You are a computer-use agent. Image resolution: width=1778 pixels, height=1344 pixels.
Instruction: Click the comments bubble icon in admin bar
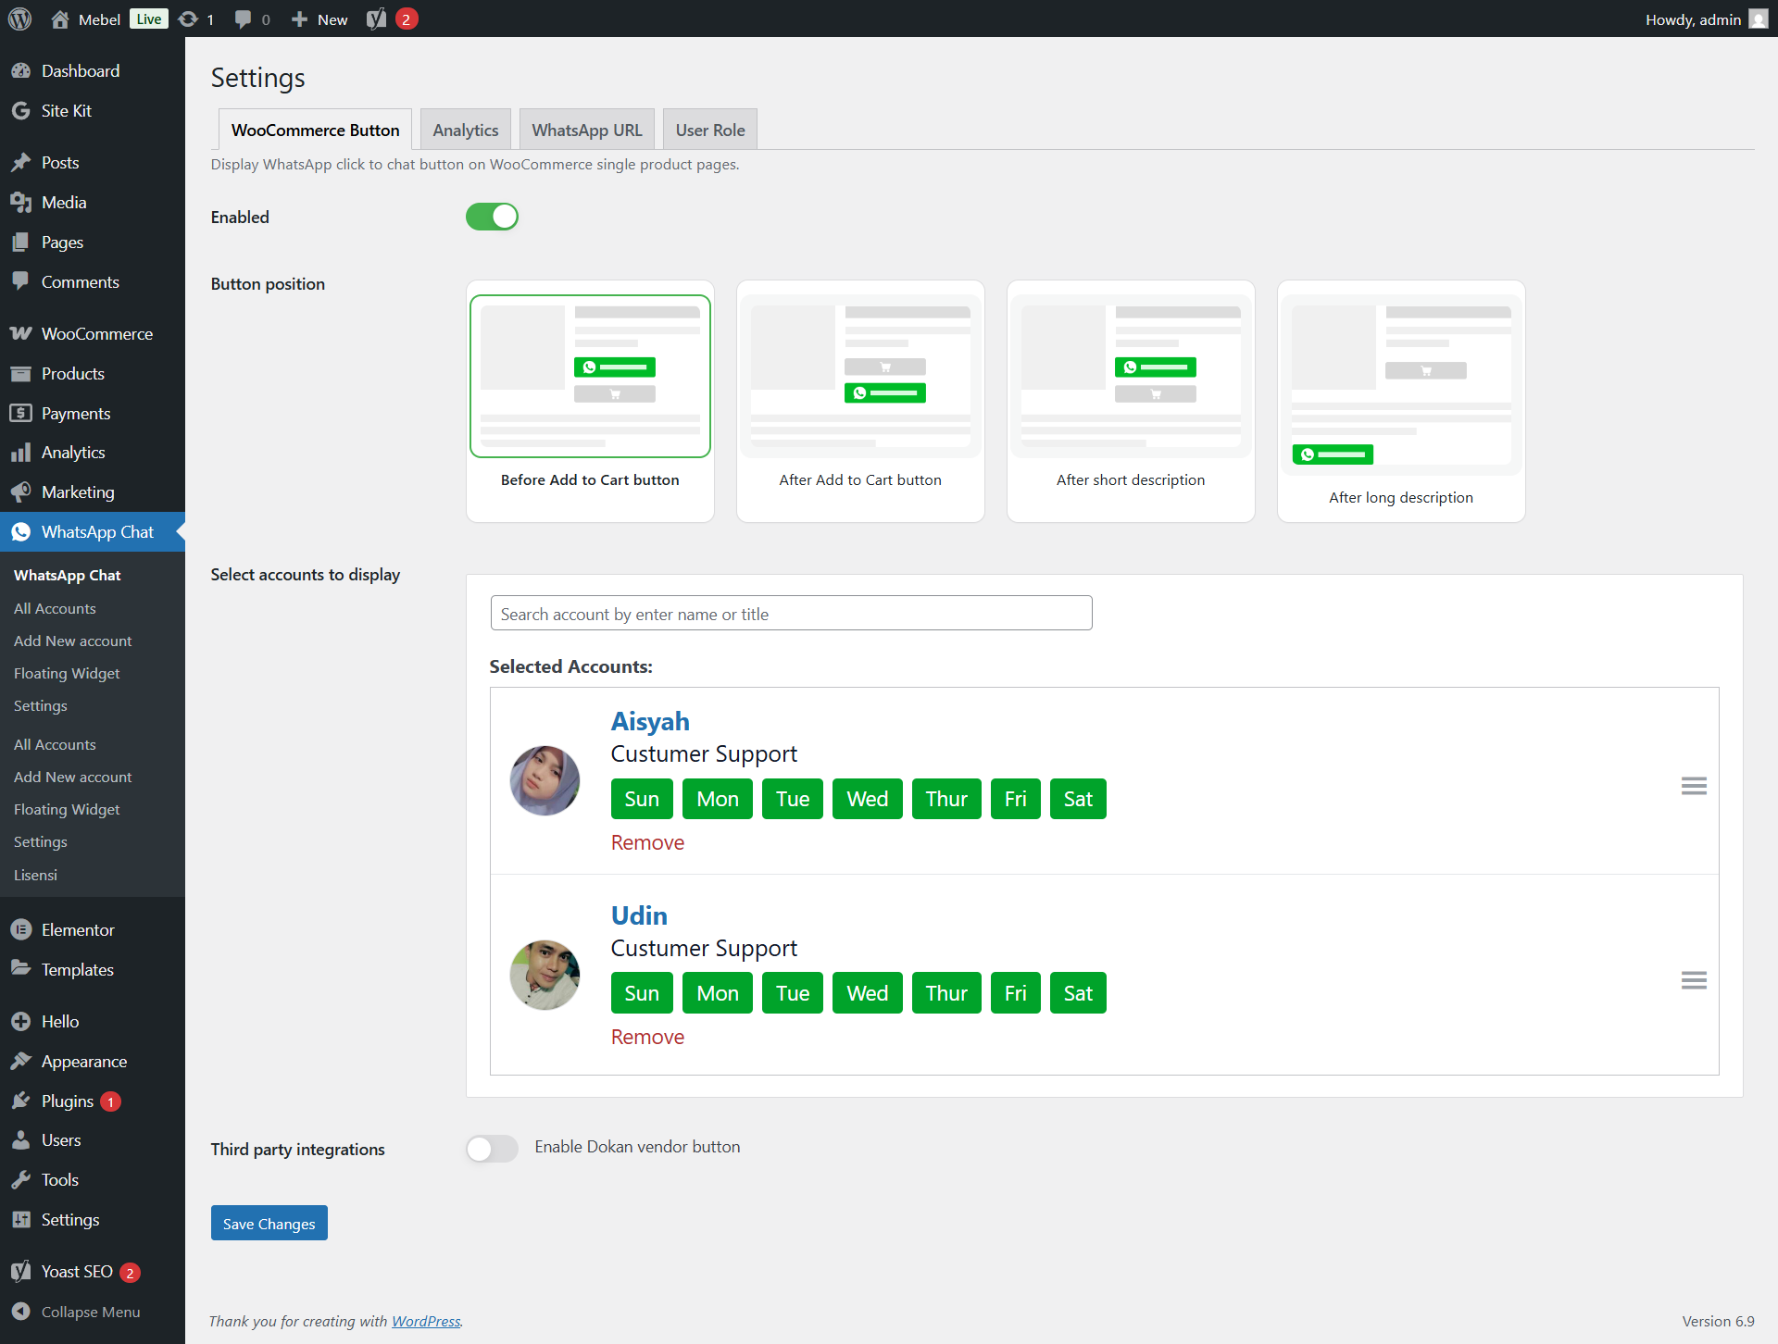tap(242, 19)
